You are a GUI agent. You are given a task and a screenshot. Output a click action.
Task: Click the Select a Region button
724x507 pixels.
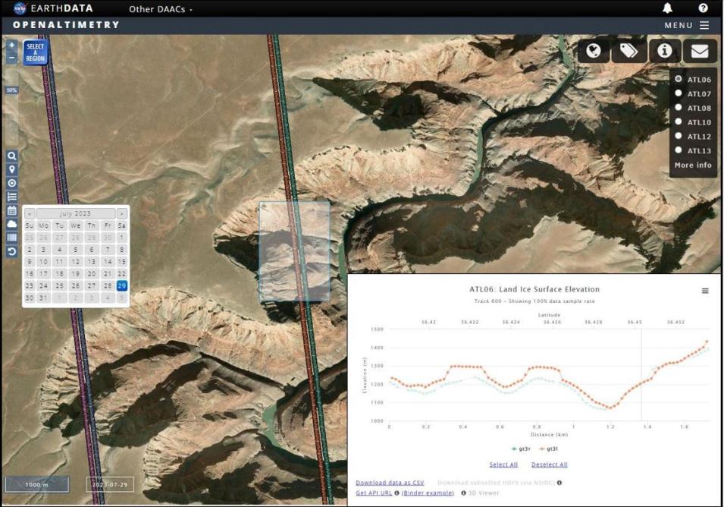coord(36,52)
